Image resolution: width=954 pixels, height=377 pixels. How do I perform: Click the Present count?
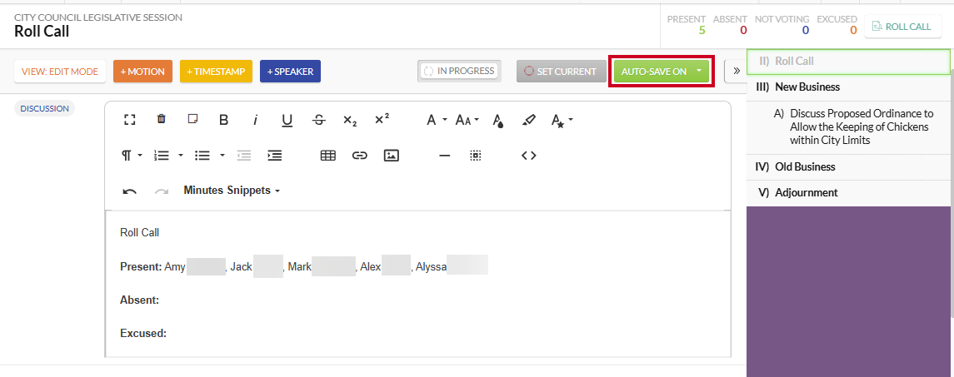(702, 30)
